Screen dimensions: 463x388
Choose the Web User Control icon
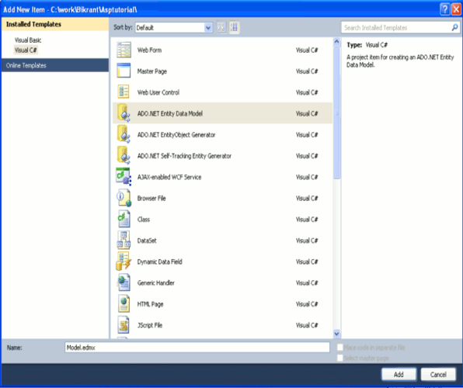[x=124, y=92]
